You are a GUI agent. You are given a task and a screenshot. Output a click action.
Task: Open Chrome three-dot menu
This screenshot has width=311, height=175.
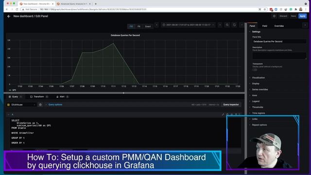tap(306, 9)
